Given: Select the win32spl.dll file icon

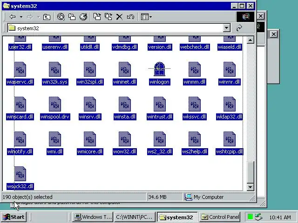Looking at the screenshot, I should [90, 69].
